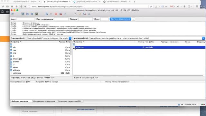Open the remote file search tool
The width and height of the screenshot is (206, 116).
click(89, 14)
